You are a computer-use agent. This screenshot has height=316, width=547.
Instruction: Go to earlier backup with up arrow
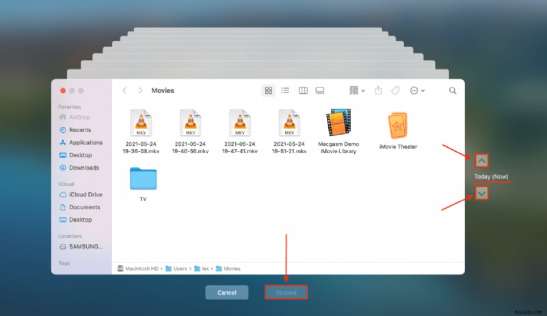tap(481, 161)
